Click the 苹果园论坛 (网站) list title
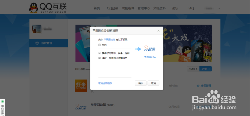Screen dimensions: 250x116 103,105
